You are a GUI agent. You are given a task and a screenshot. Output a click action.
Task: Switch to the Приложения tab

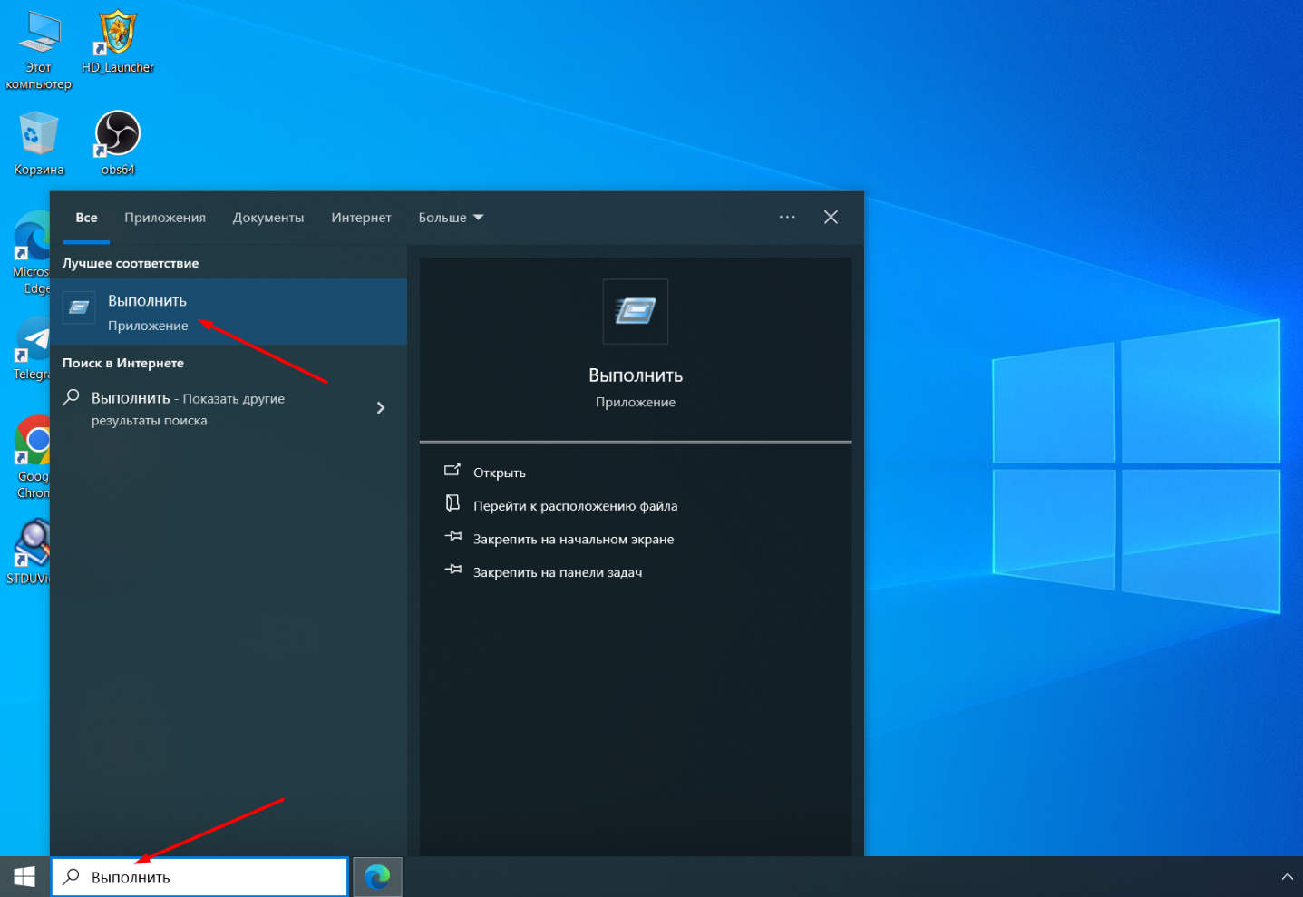pyautogui.click(x=165, y=218)
